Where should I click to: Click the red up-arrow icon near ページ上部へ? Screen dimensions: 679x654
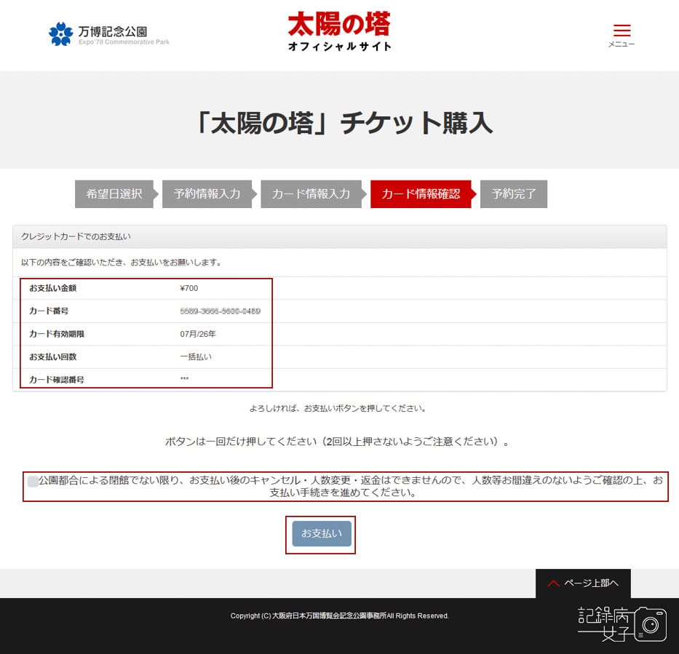(x=554, y=583)
